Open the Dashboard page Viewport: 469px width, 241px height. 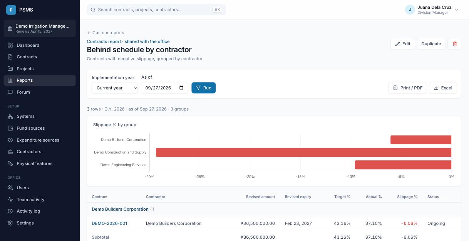point(40,45)
